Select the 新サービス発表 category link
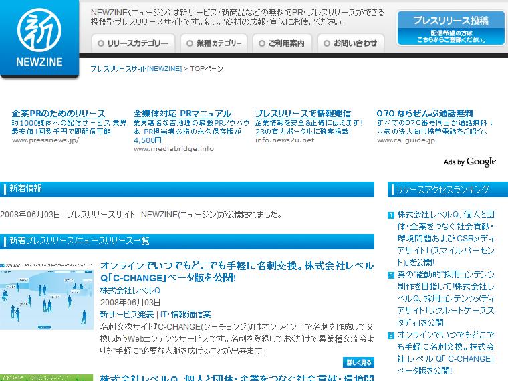Viewport: 508px width, 381px height. 127,315
